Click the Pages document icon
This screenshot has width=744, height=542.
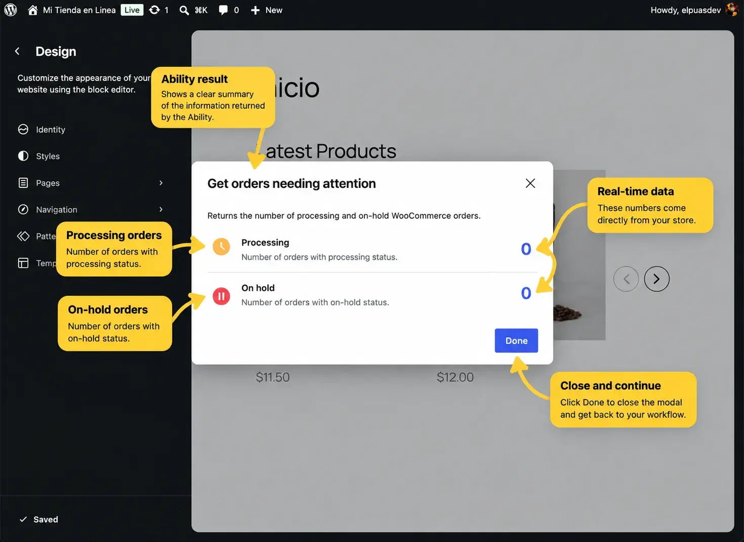23,183
